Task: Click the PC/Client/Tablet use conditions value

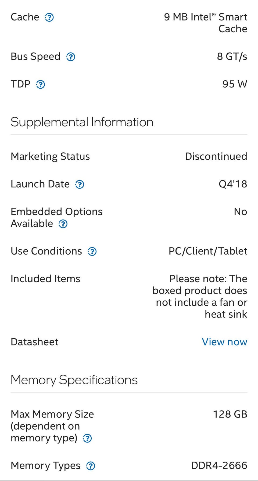Action: 208,251
